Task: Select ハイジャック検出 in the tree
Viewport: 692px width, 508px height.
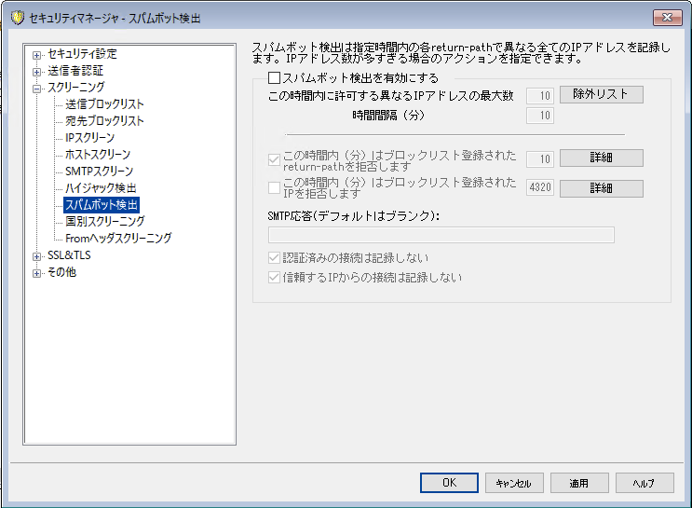Action: coord(100,188)
